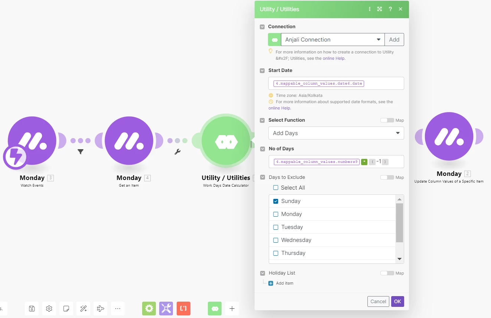491x318 pixels.
Task: Click the auto-align magic wand icon
Action: point(84,308)
